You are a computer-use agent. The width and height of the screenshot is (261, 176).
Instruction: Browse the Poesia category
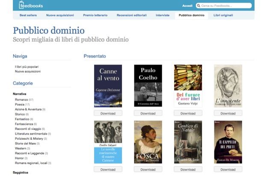pos(20,104)
